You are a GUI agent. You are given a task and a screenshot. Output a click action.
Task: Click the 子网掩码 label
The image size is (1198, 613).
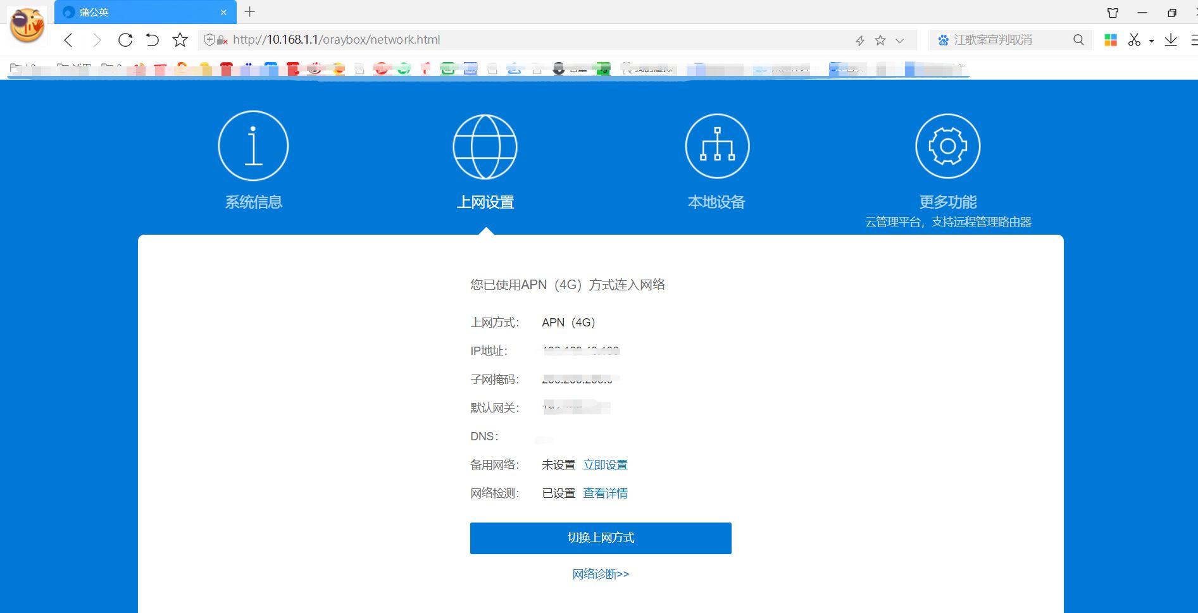[494, 380]
